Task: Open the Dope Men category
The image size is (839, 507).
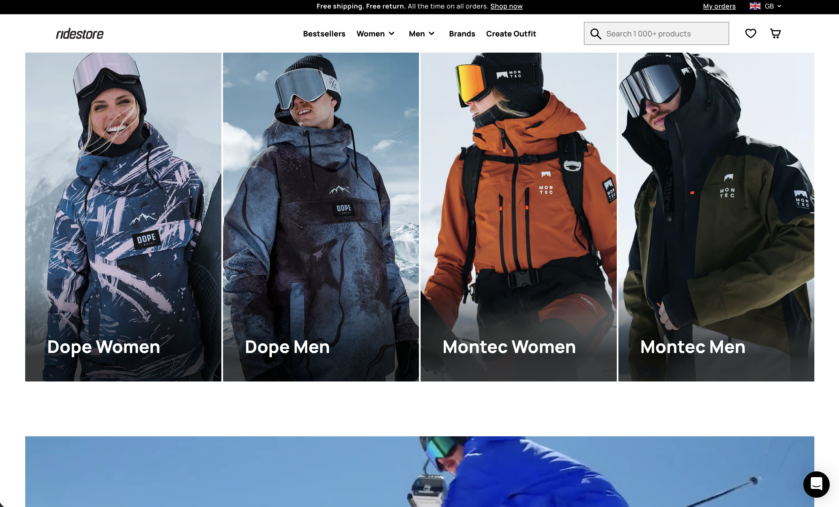Action: [321, 217]
